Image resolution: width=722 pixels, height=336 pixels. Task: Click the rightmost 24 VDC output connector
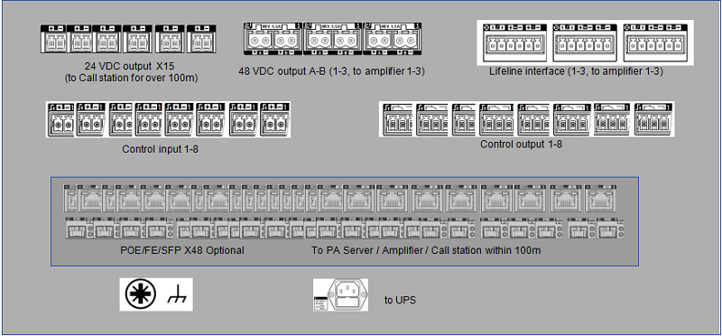pyautogui.click(x=201, y=39)
